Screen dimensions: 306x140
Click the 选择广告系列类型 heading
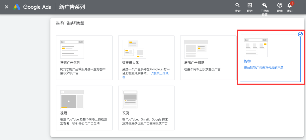(70, 23)
